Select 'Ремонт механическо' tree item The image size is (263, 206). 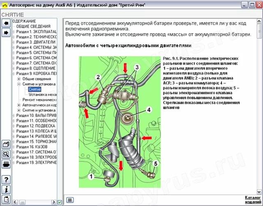[39, 100]
